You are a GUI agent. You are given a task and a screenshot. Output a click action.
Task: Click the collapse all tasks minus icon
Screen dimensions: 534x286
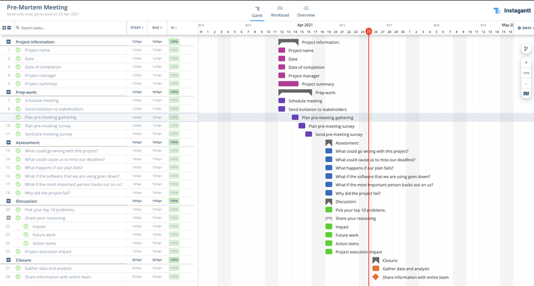pos(9,28)
